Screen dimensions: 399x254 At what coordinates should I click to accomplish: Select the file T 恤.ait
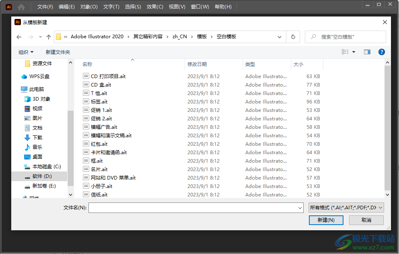point(99,93)
